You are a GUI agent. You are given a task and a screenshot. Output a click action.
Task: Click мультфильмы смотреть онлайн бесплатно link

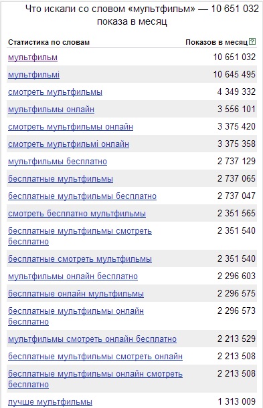pyautogui.click(x=92, y=339)
